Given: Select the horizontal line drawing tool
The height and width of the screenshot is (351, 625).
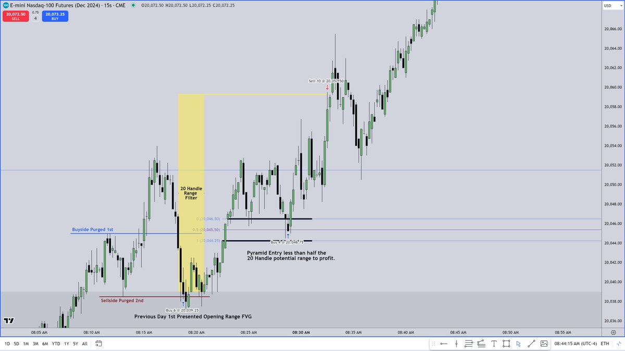Looking at the screenshot, I should tap(444, 343).
